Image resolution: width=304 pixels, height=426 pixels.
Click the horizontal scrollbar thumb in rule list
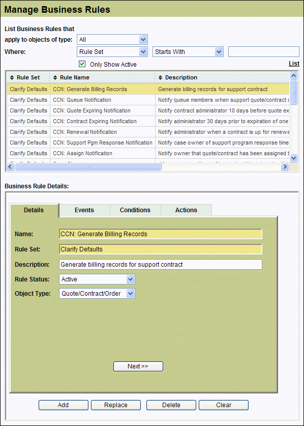[88, 166]
